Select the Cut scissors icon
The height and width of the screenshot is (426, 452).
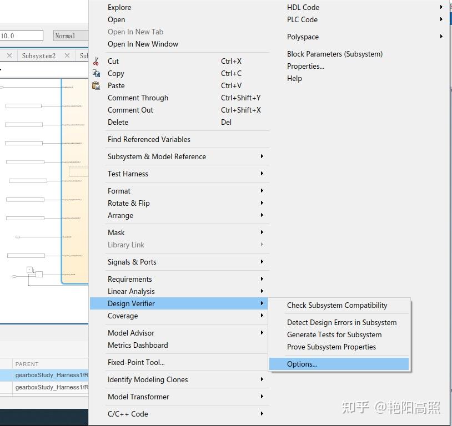coord(96,61)
